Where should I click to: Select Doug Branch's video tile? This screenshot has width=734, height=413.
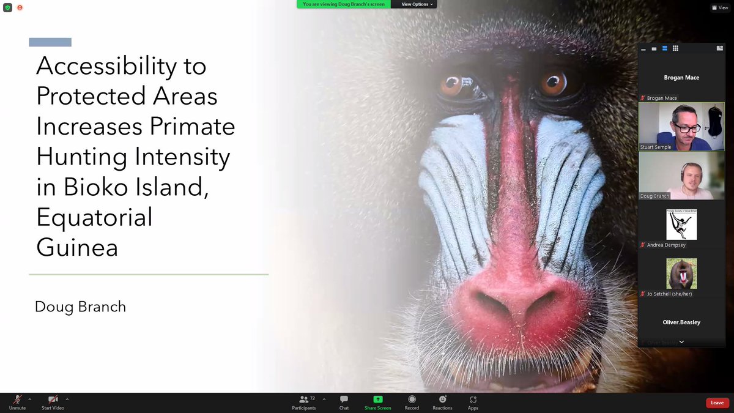coord(681,176)
